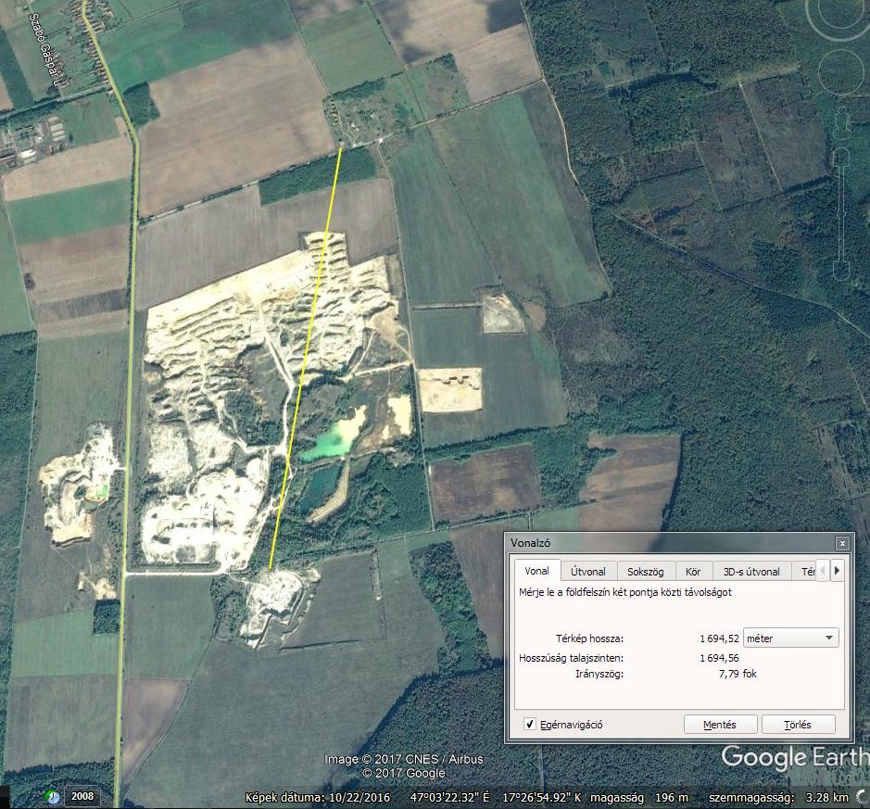Click the longitude 17°26'54.92" K readout
The height and width of the screenshot is (809, 870).
coord(541,797)
